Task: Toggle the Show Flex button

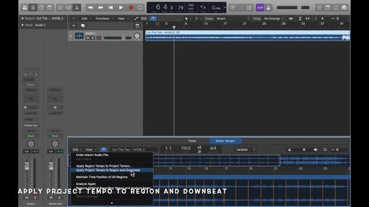Action: coord(144,18)
